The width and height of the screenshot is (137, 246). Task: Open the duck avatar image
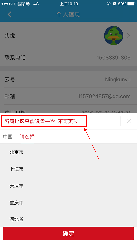point(114,36)
